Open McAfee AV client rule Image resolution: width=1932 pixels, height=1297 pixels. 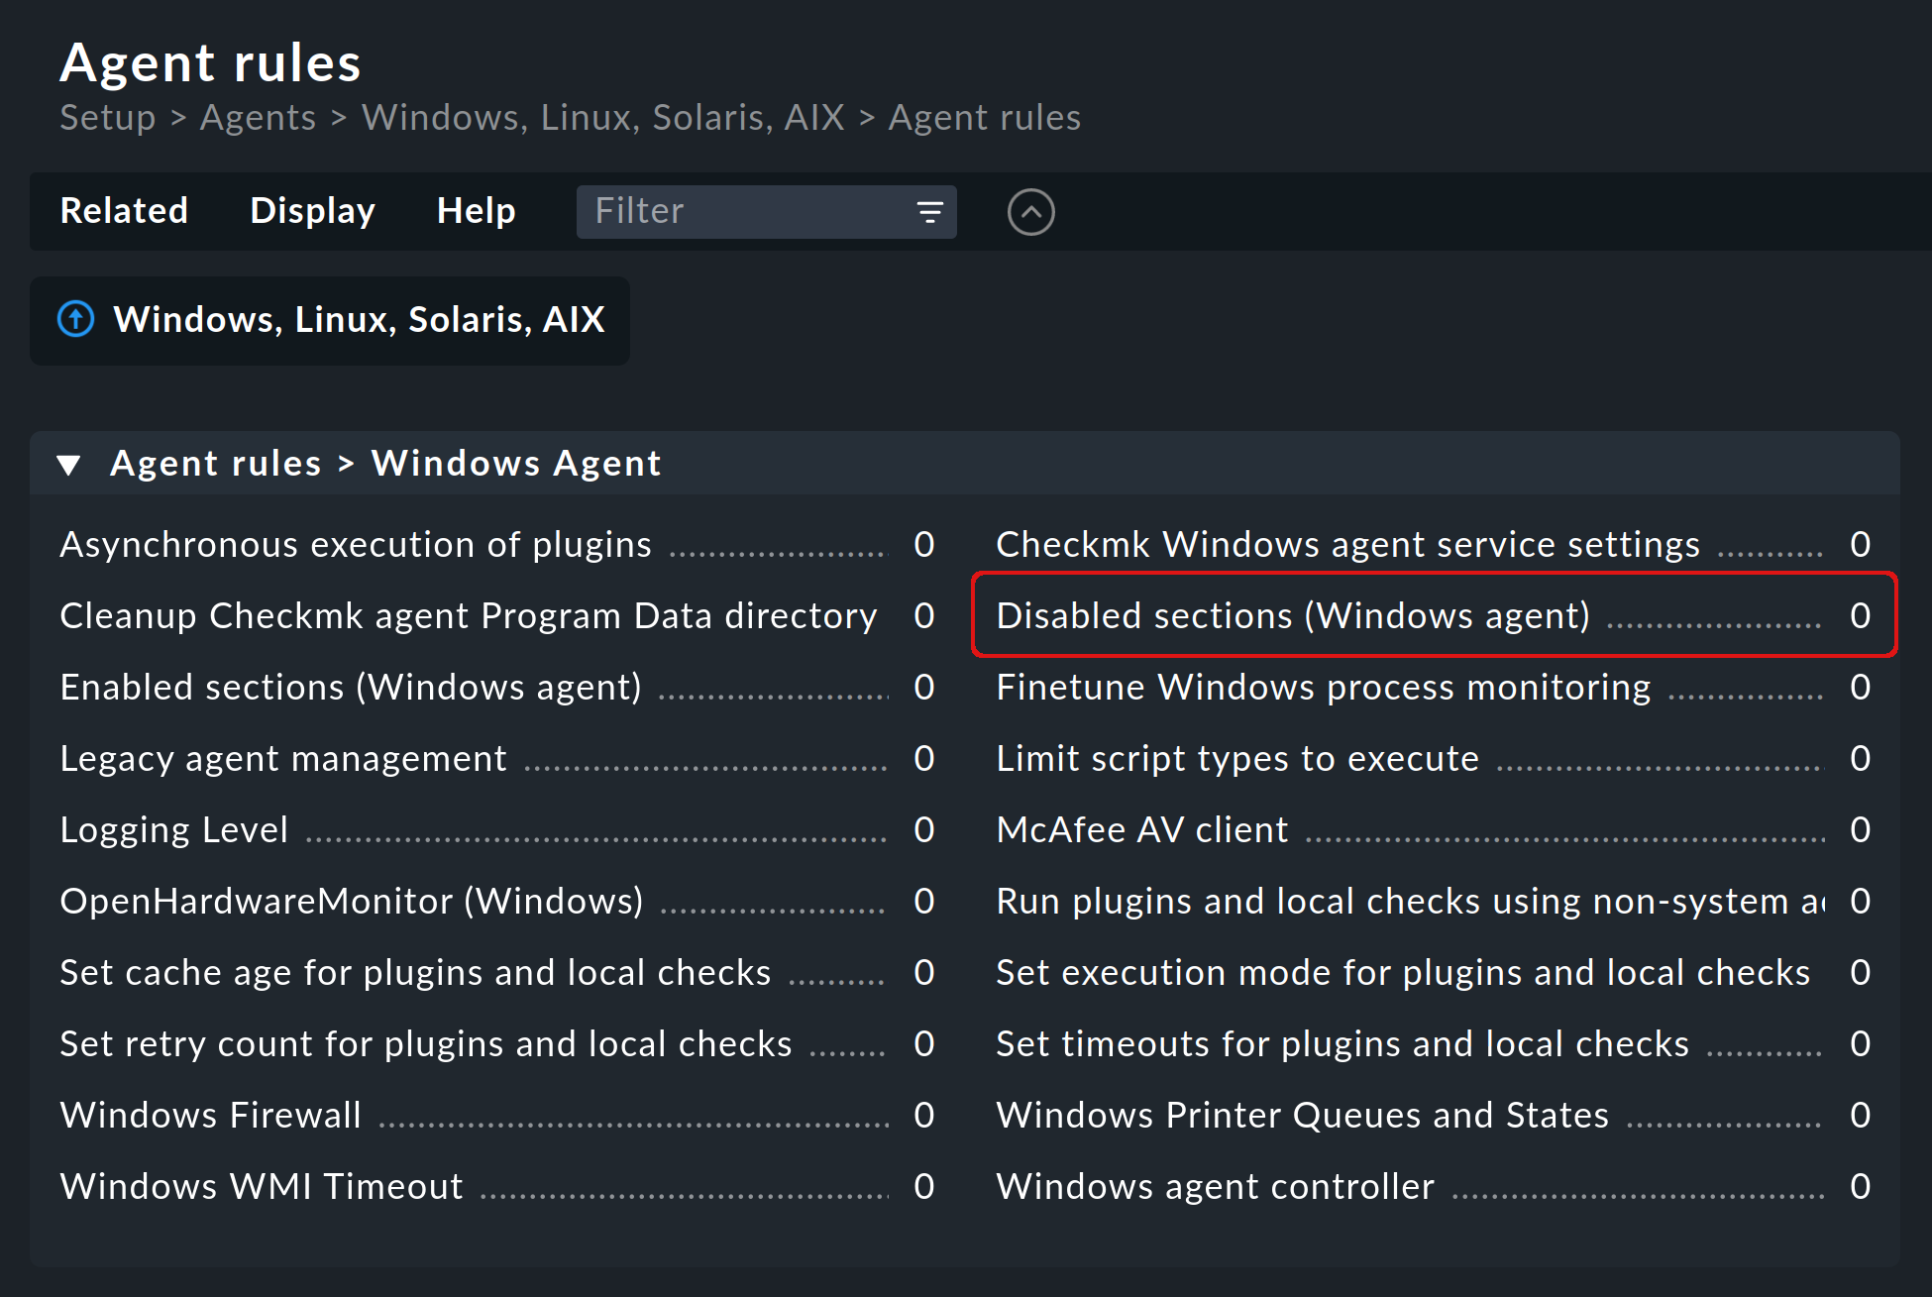point(1142,830)
